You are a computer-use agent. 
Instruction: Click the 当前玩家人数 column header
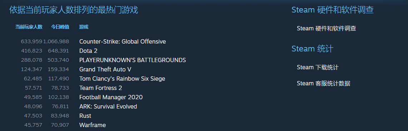tap(29, 27)
